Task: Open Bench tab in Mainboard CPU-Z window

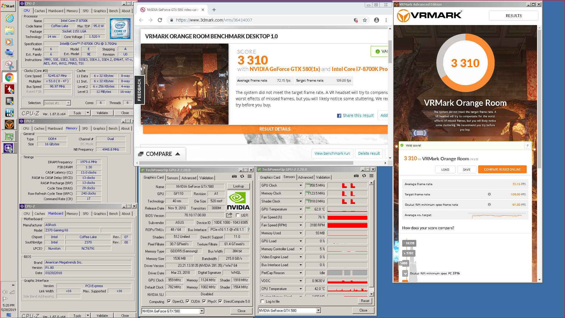Action: click(113, 214)
